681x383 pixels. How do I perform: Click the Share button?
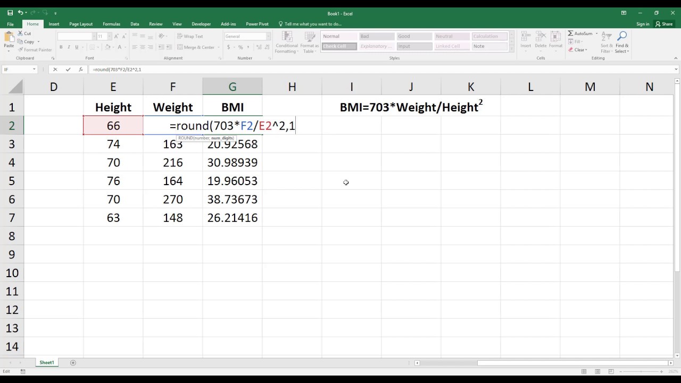point(665,24)
